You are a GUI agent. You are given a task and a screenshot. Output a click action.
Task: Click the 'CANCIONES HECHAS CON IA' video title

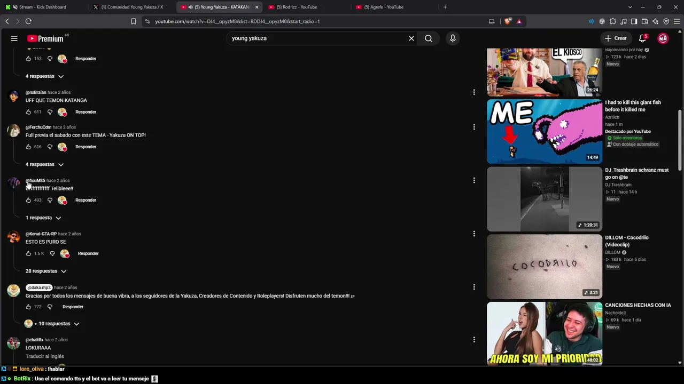[x=638, y=305]
